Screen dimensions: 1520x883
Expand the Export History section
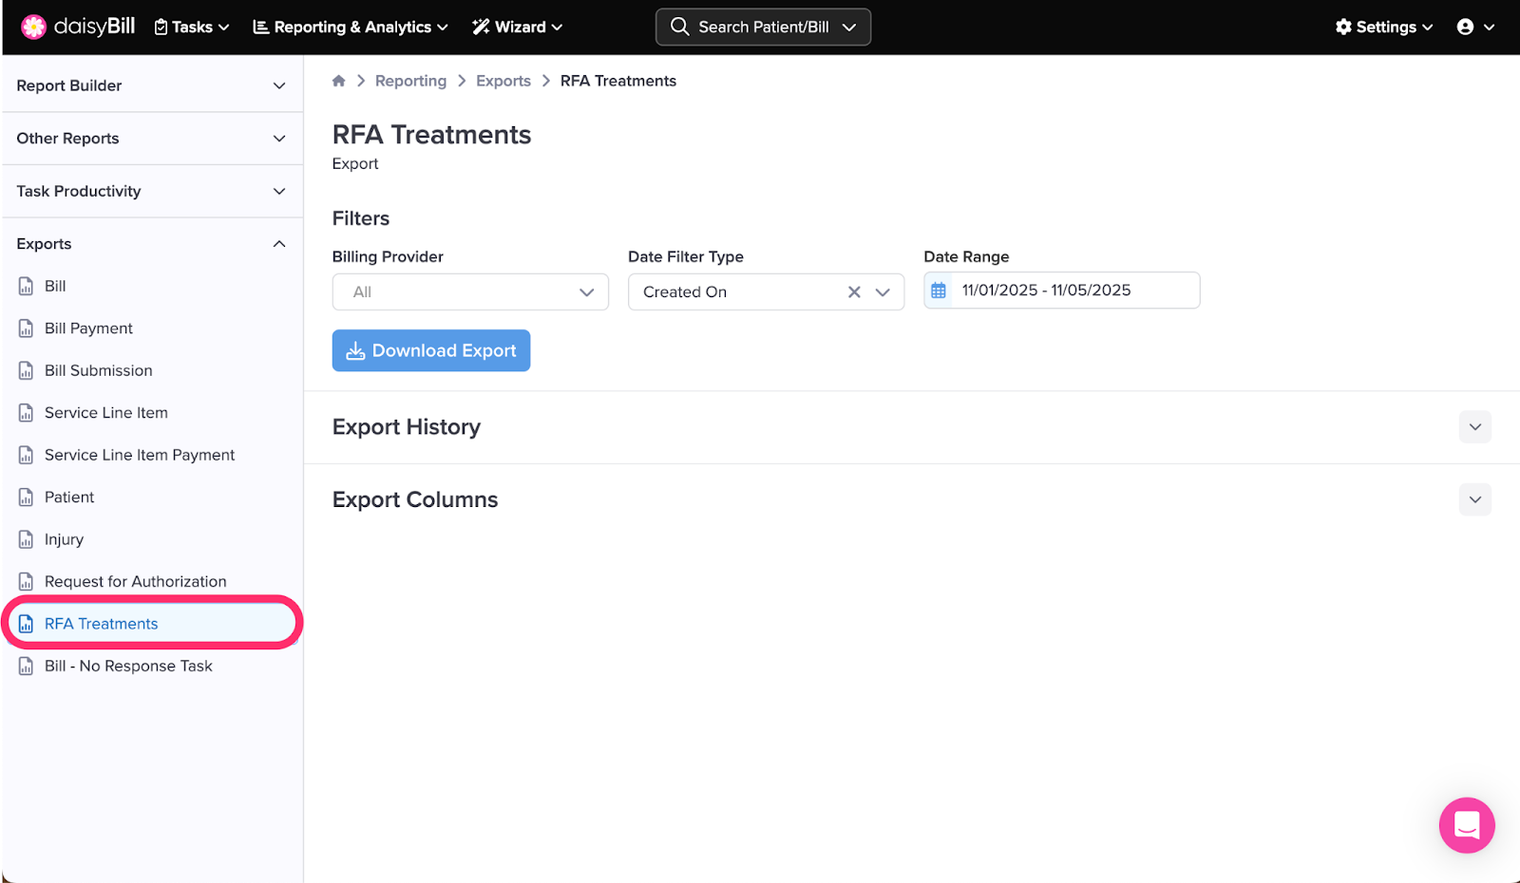tap(1474, 427)
